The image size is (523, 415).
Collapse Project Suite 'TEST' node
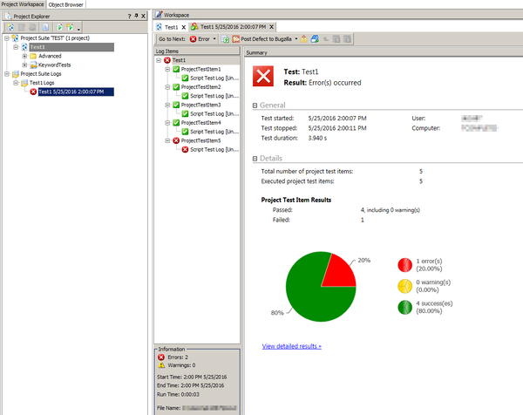click(7, 38)
